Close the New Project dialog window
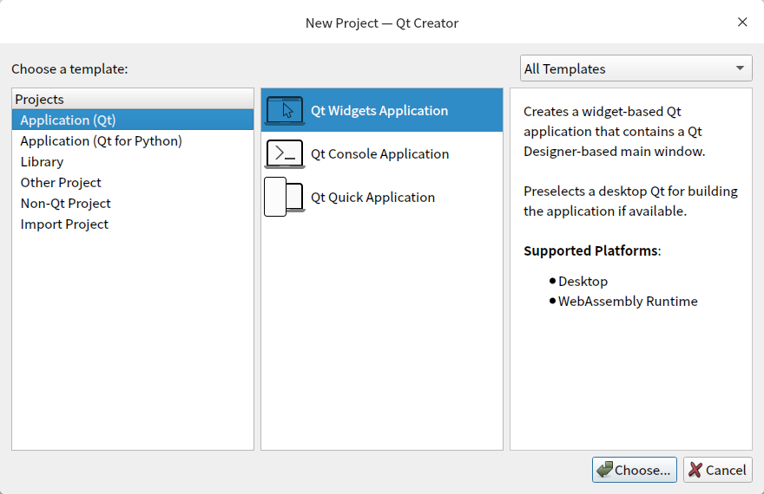Image resolution: width=764 pixels, height=494 pixels. 742,23
